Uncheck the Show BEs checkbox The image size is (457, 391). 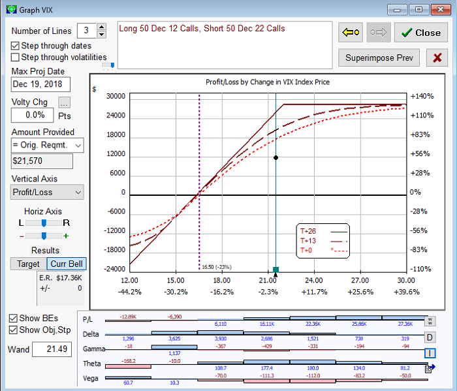[x=13, y=318]
